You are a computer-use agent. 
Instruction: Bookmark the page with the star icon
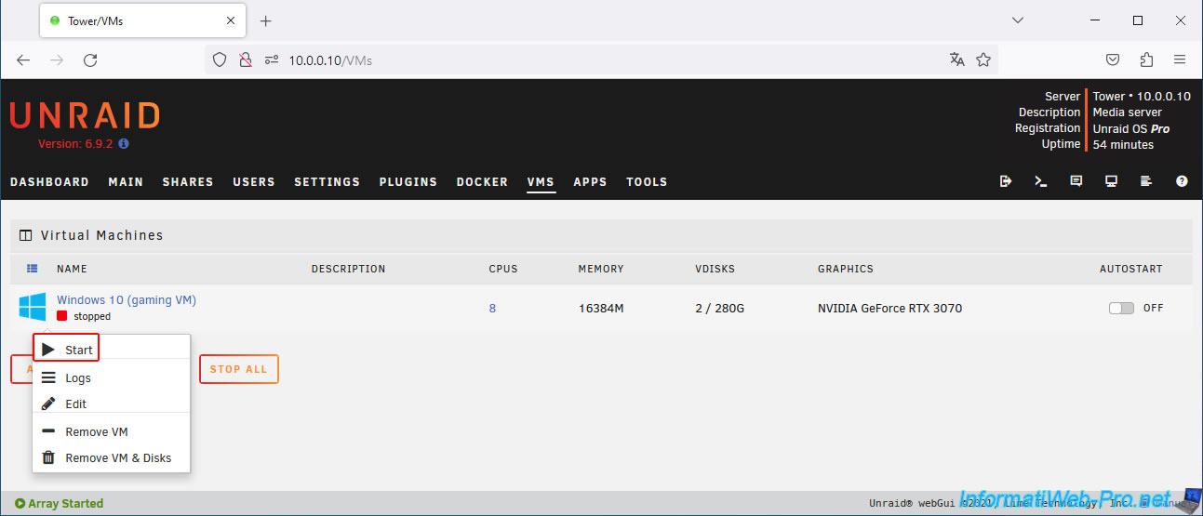(x=983, y=60)
